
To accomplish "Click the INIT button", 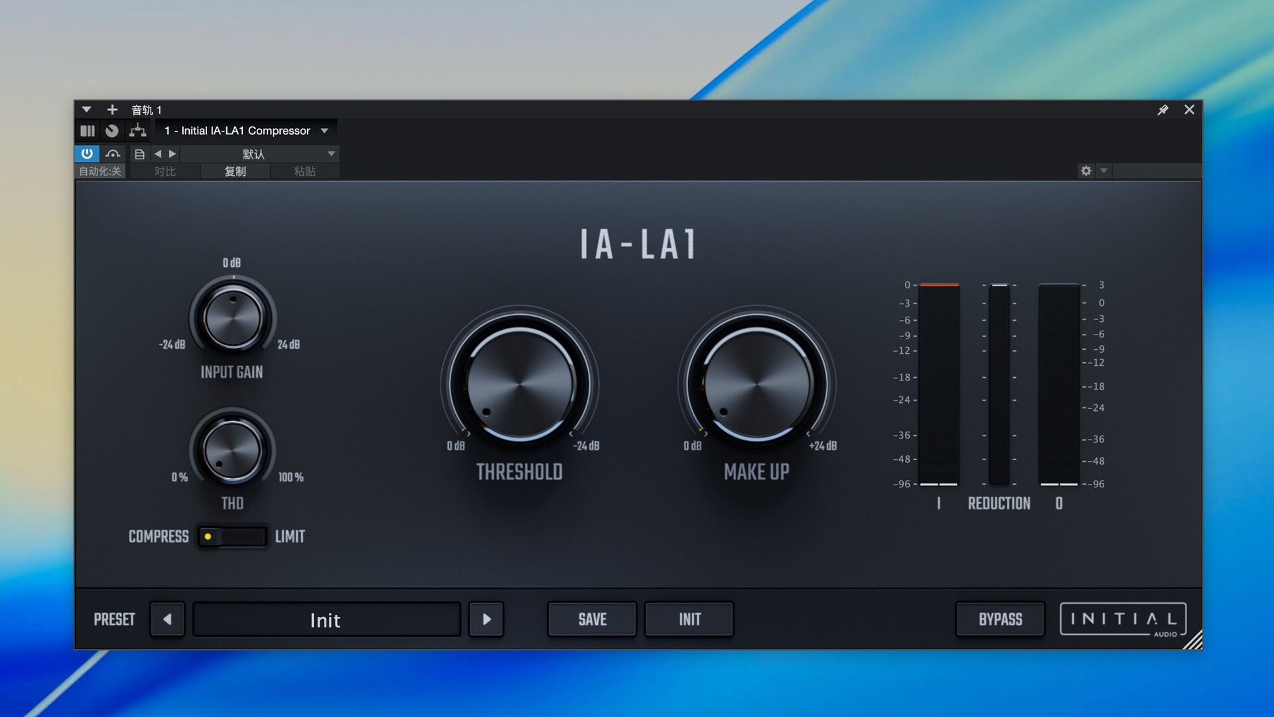I will 689,619.
